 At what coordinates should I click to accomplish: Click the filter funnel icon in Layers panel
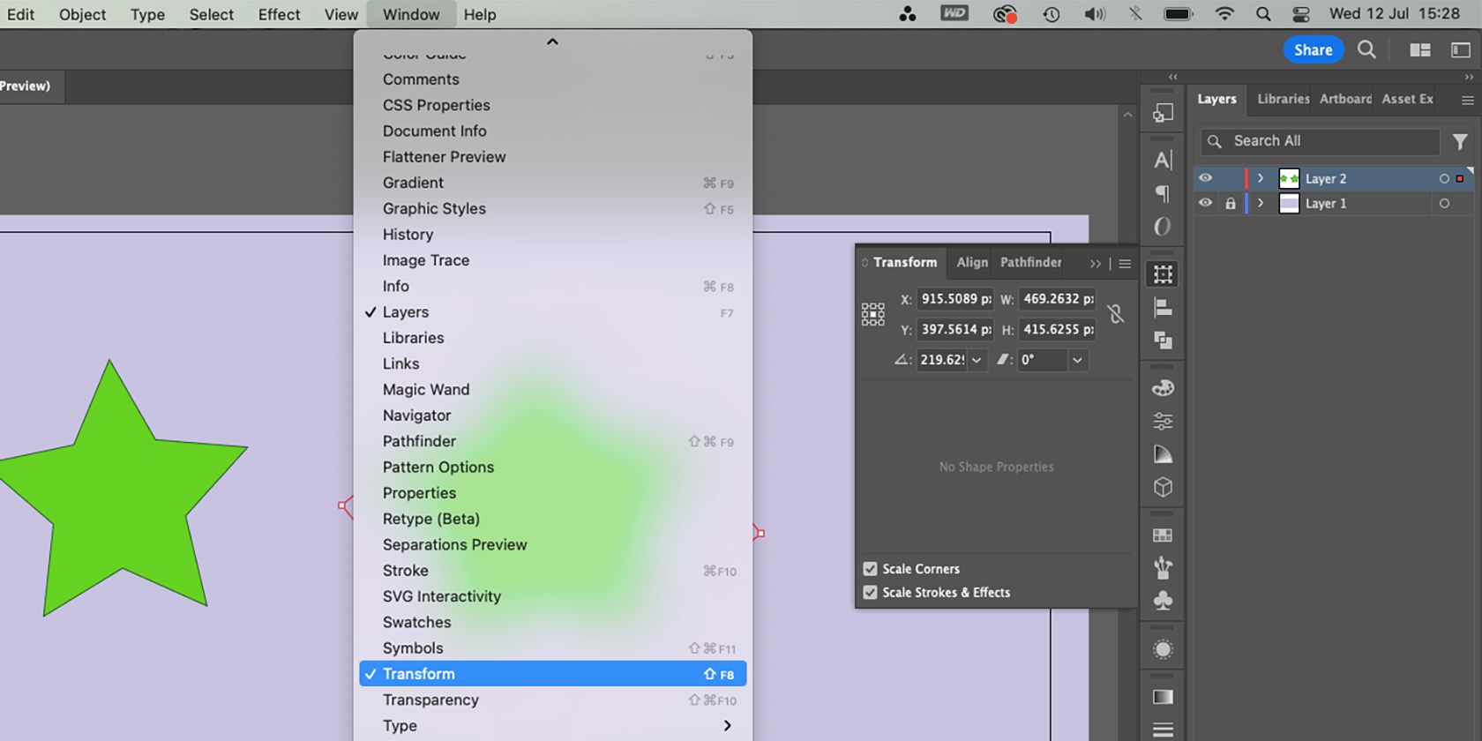pos(1460,141)
